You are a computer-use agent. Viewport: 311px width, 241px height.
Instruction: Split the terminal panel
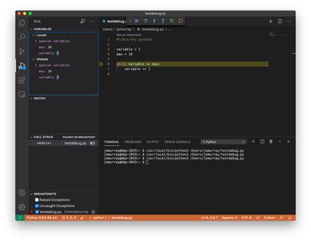pos(262,142)
